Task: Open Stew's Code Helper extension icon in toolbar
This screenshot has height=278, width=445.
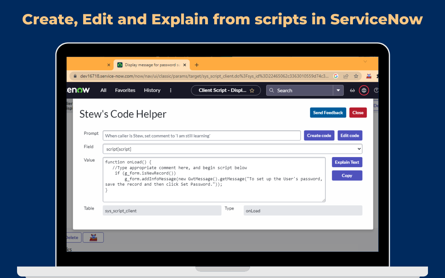Action: (369, 76)
